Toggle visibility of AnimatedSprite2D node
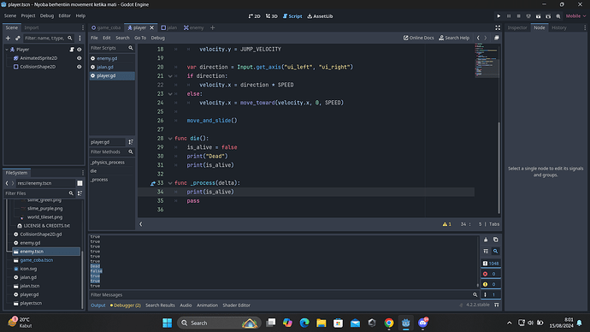The width and height of the screenshot is (590, 332). (79, 58)
